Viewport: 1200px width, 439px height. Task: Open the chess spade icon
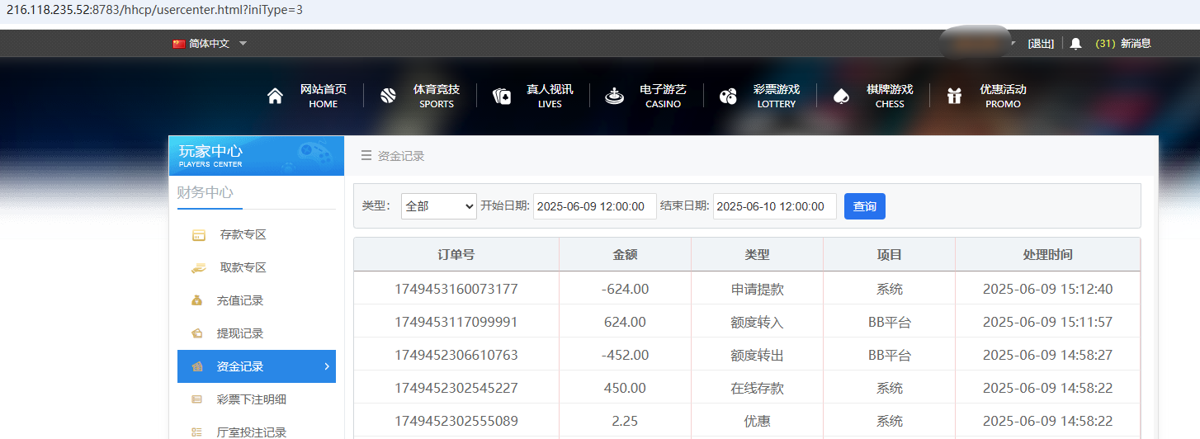840,97
